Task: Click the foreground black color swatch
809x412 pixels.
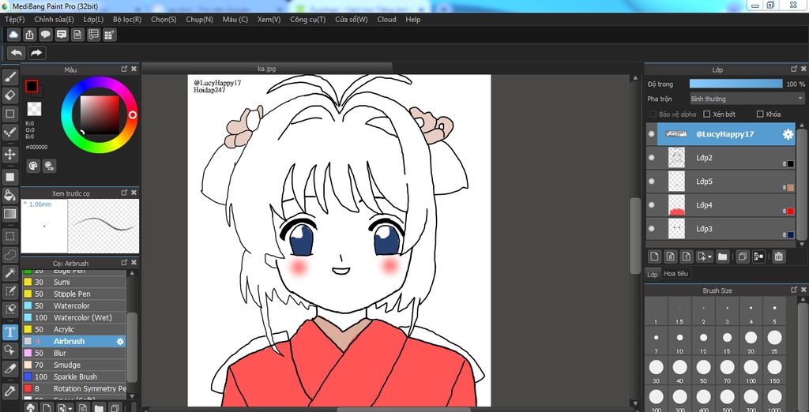Action: (32, 86)
